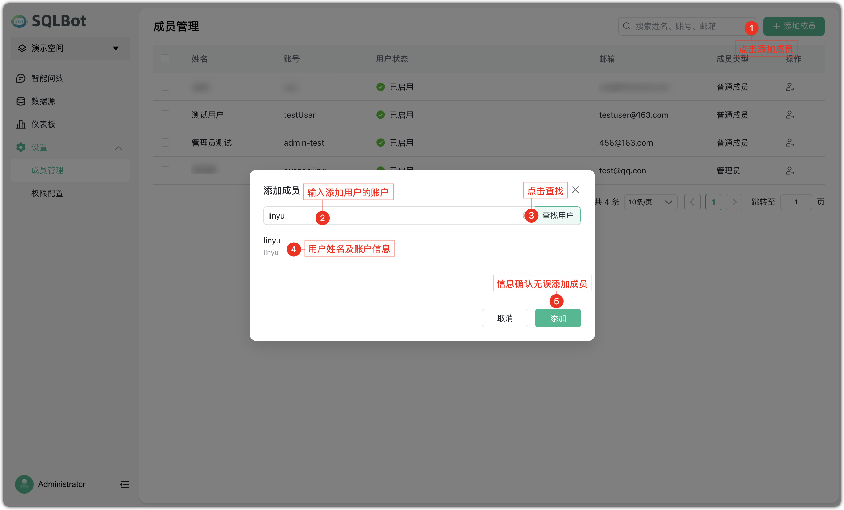
Task: Click the 跳转至 page number field
Action: [x=796, y=202]
